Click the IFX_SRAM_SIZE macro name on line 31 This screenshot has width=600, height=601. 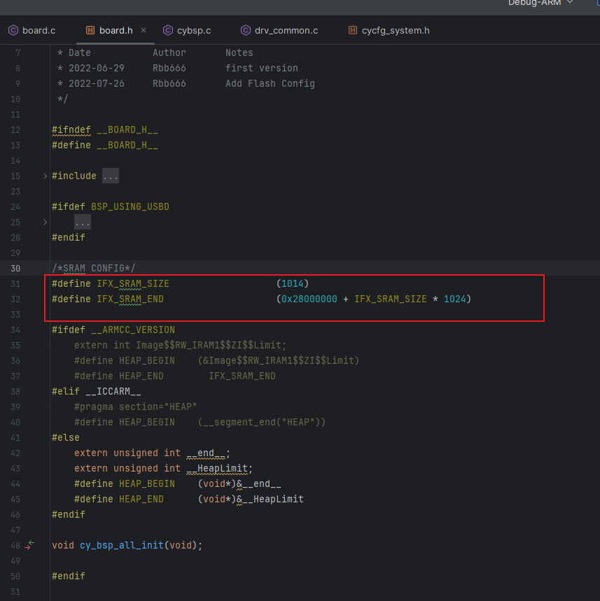[x=132, y=284]
